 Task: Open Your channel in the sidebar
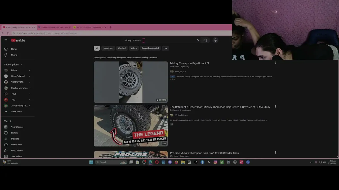[17, 127]
